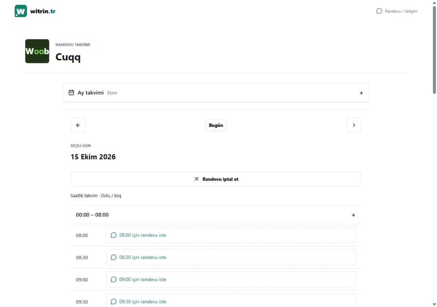Click the 09:30 time label

pos(82,302)
